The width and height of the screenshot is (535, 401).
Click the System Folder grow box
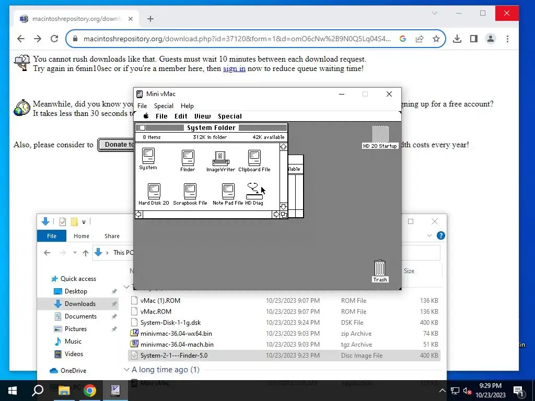click(x=284, y=215)
